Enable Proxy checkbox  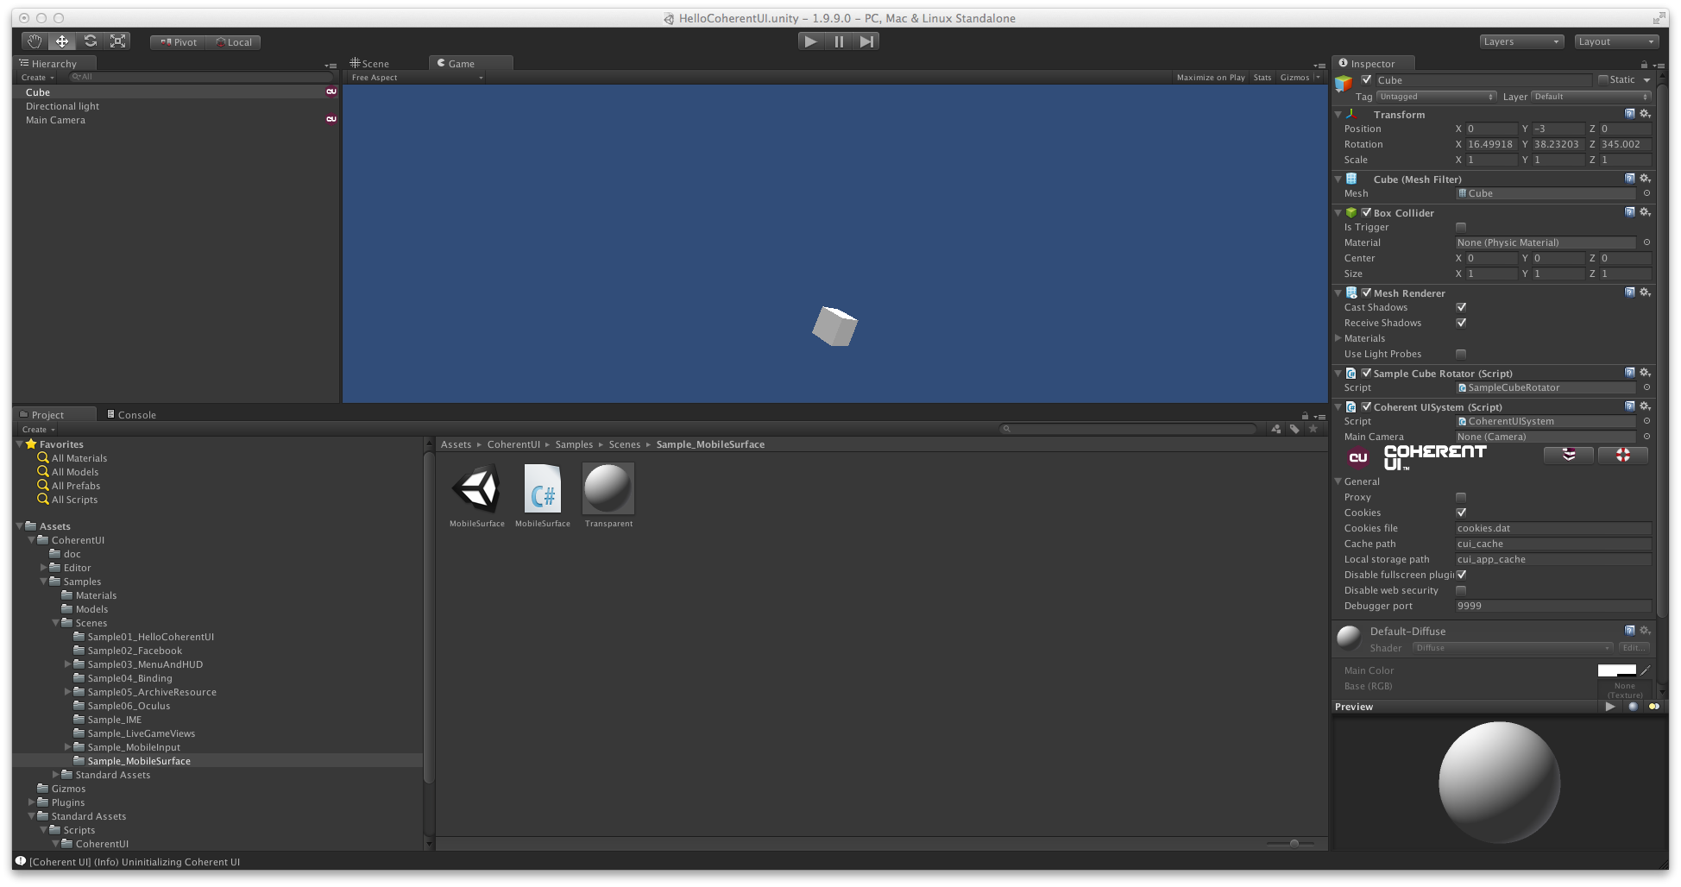(x=1461, y=497)
